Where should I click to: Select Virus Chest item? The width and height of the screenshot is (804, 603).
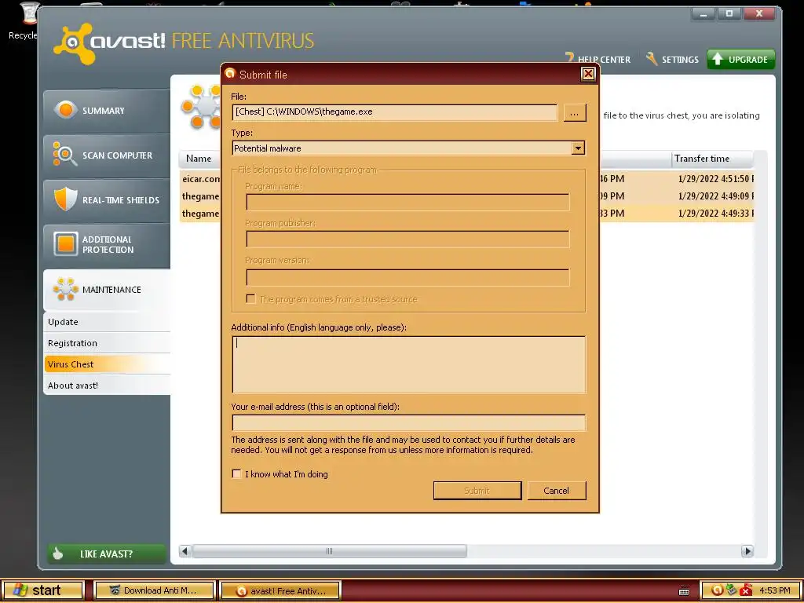point(107,364)
